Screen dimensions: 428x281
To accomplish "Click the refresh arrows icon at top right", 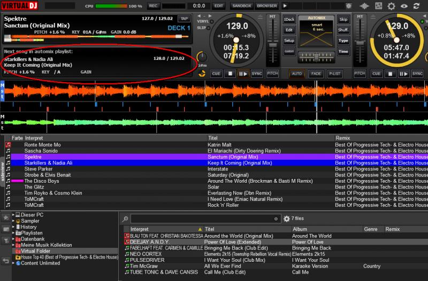I will (x=416, y=6).
